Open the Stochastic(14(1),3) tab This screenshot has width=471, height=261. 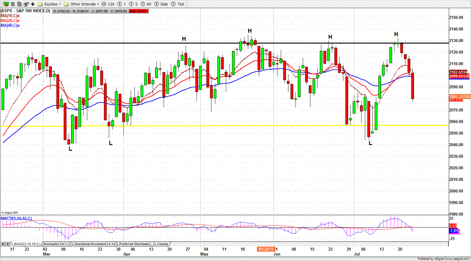pyautogui.click(x=56, y=244)
